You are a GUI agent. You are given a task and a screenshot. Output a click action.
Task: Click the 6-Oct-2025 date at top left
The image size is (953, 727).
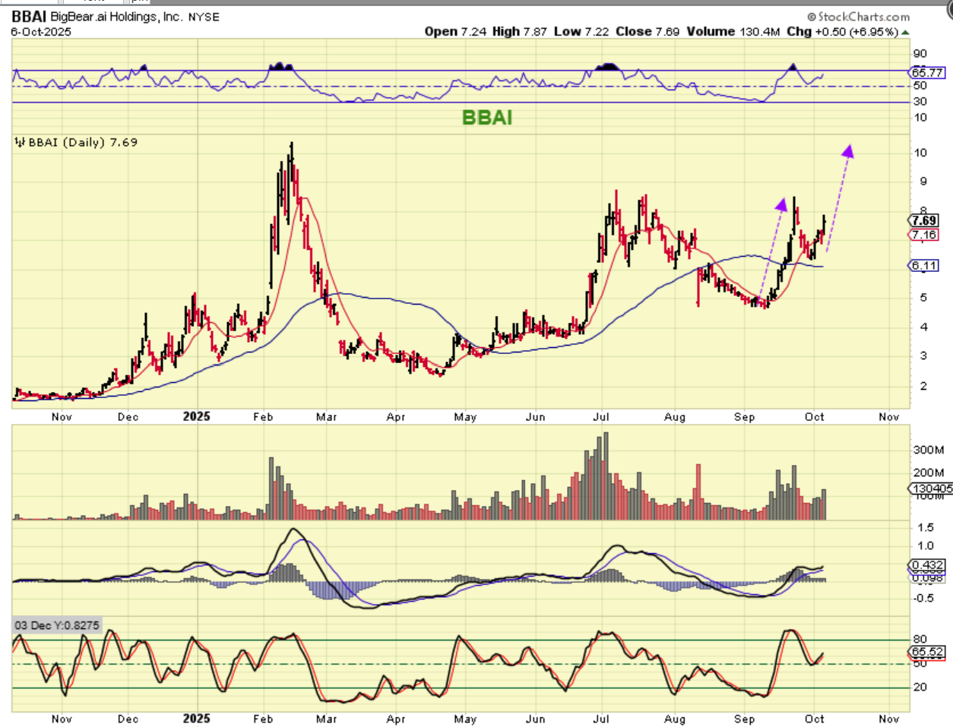tap(43, 32)
